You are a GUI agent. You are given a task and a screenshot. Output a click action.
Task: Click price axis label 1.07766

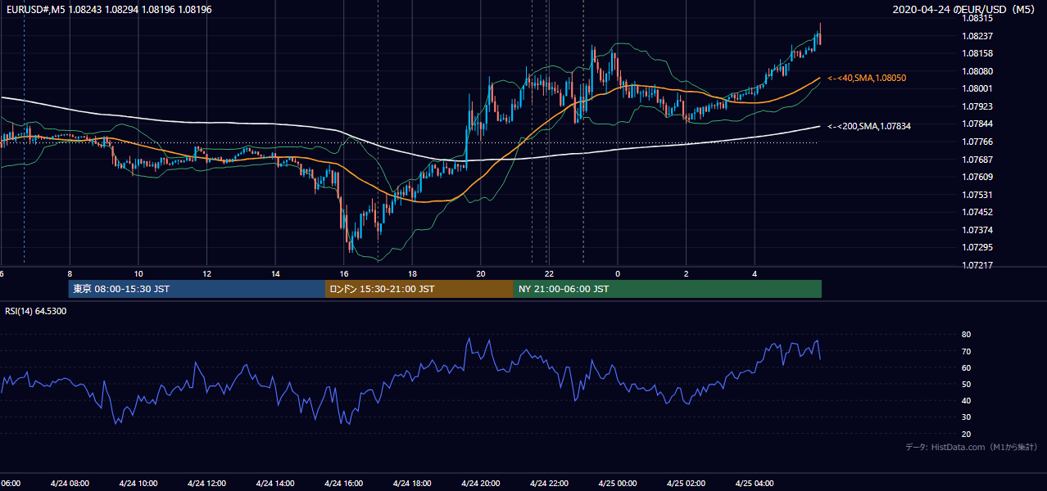[x=978, y=142]
